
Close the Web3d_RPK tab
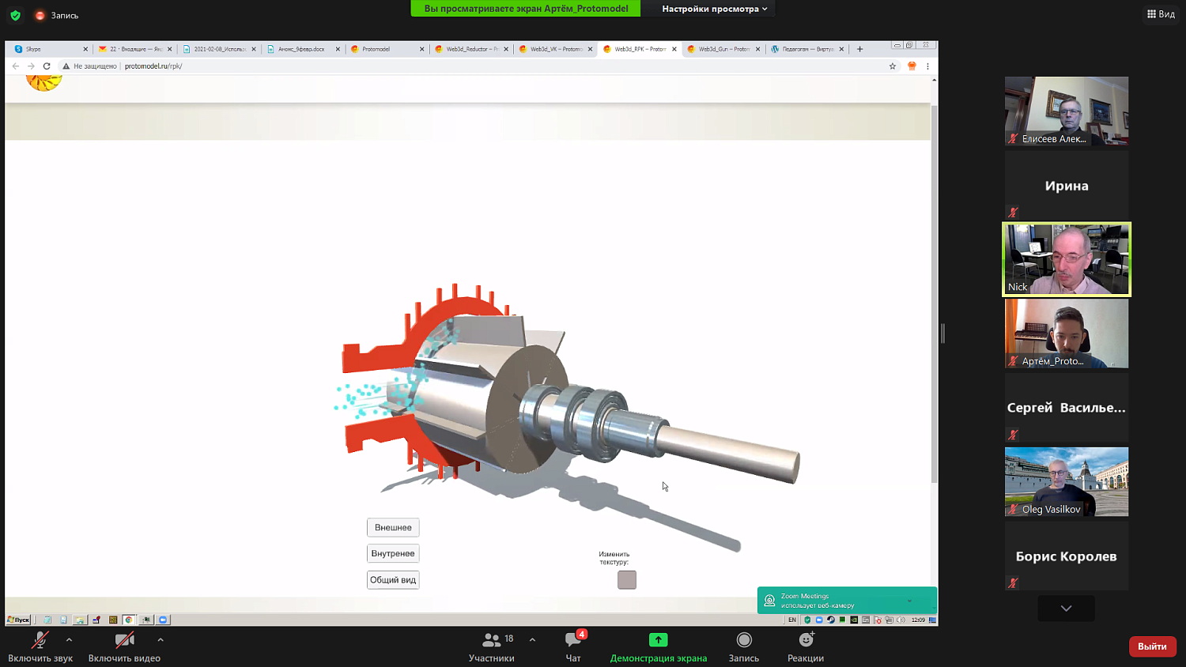pos(674,49)
